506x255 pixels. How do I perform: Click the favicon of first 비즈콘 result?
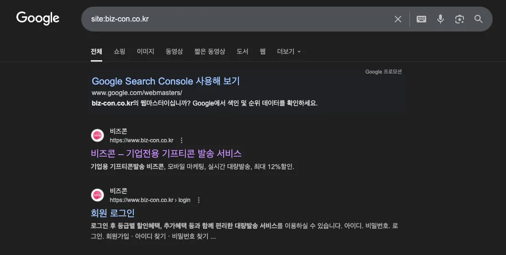(97, 136)
